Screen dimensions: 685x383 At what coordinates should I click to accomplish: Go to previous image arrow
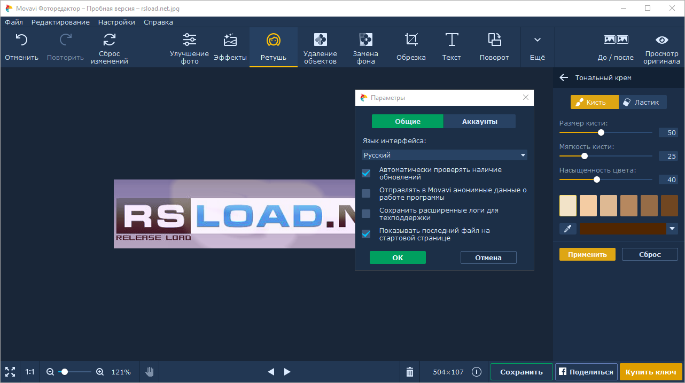271,372
